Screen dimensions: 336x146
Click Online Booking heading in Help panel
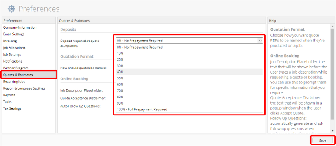pos(285,56)
